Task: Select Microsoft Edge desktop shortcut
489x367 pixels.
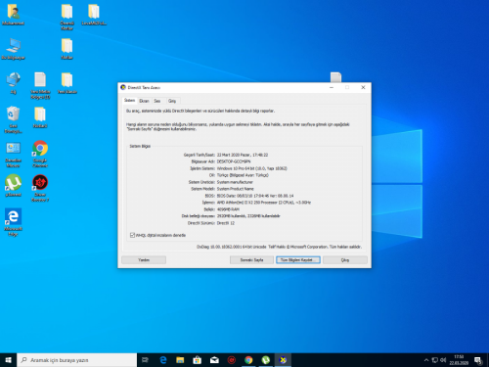Action: pos(13,222)
